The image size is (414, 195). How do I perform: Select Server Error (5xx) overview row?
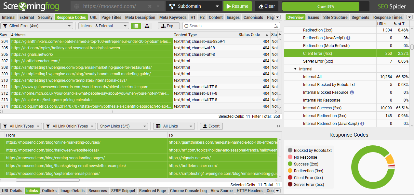[x=347, y=61]
